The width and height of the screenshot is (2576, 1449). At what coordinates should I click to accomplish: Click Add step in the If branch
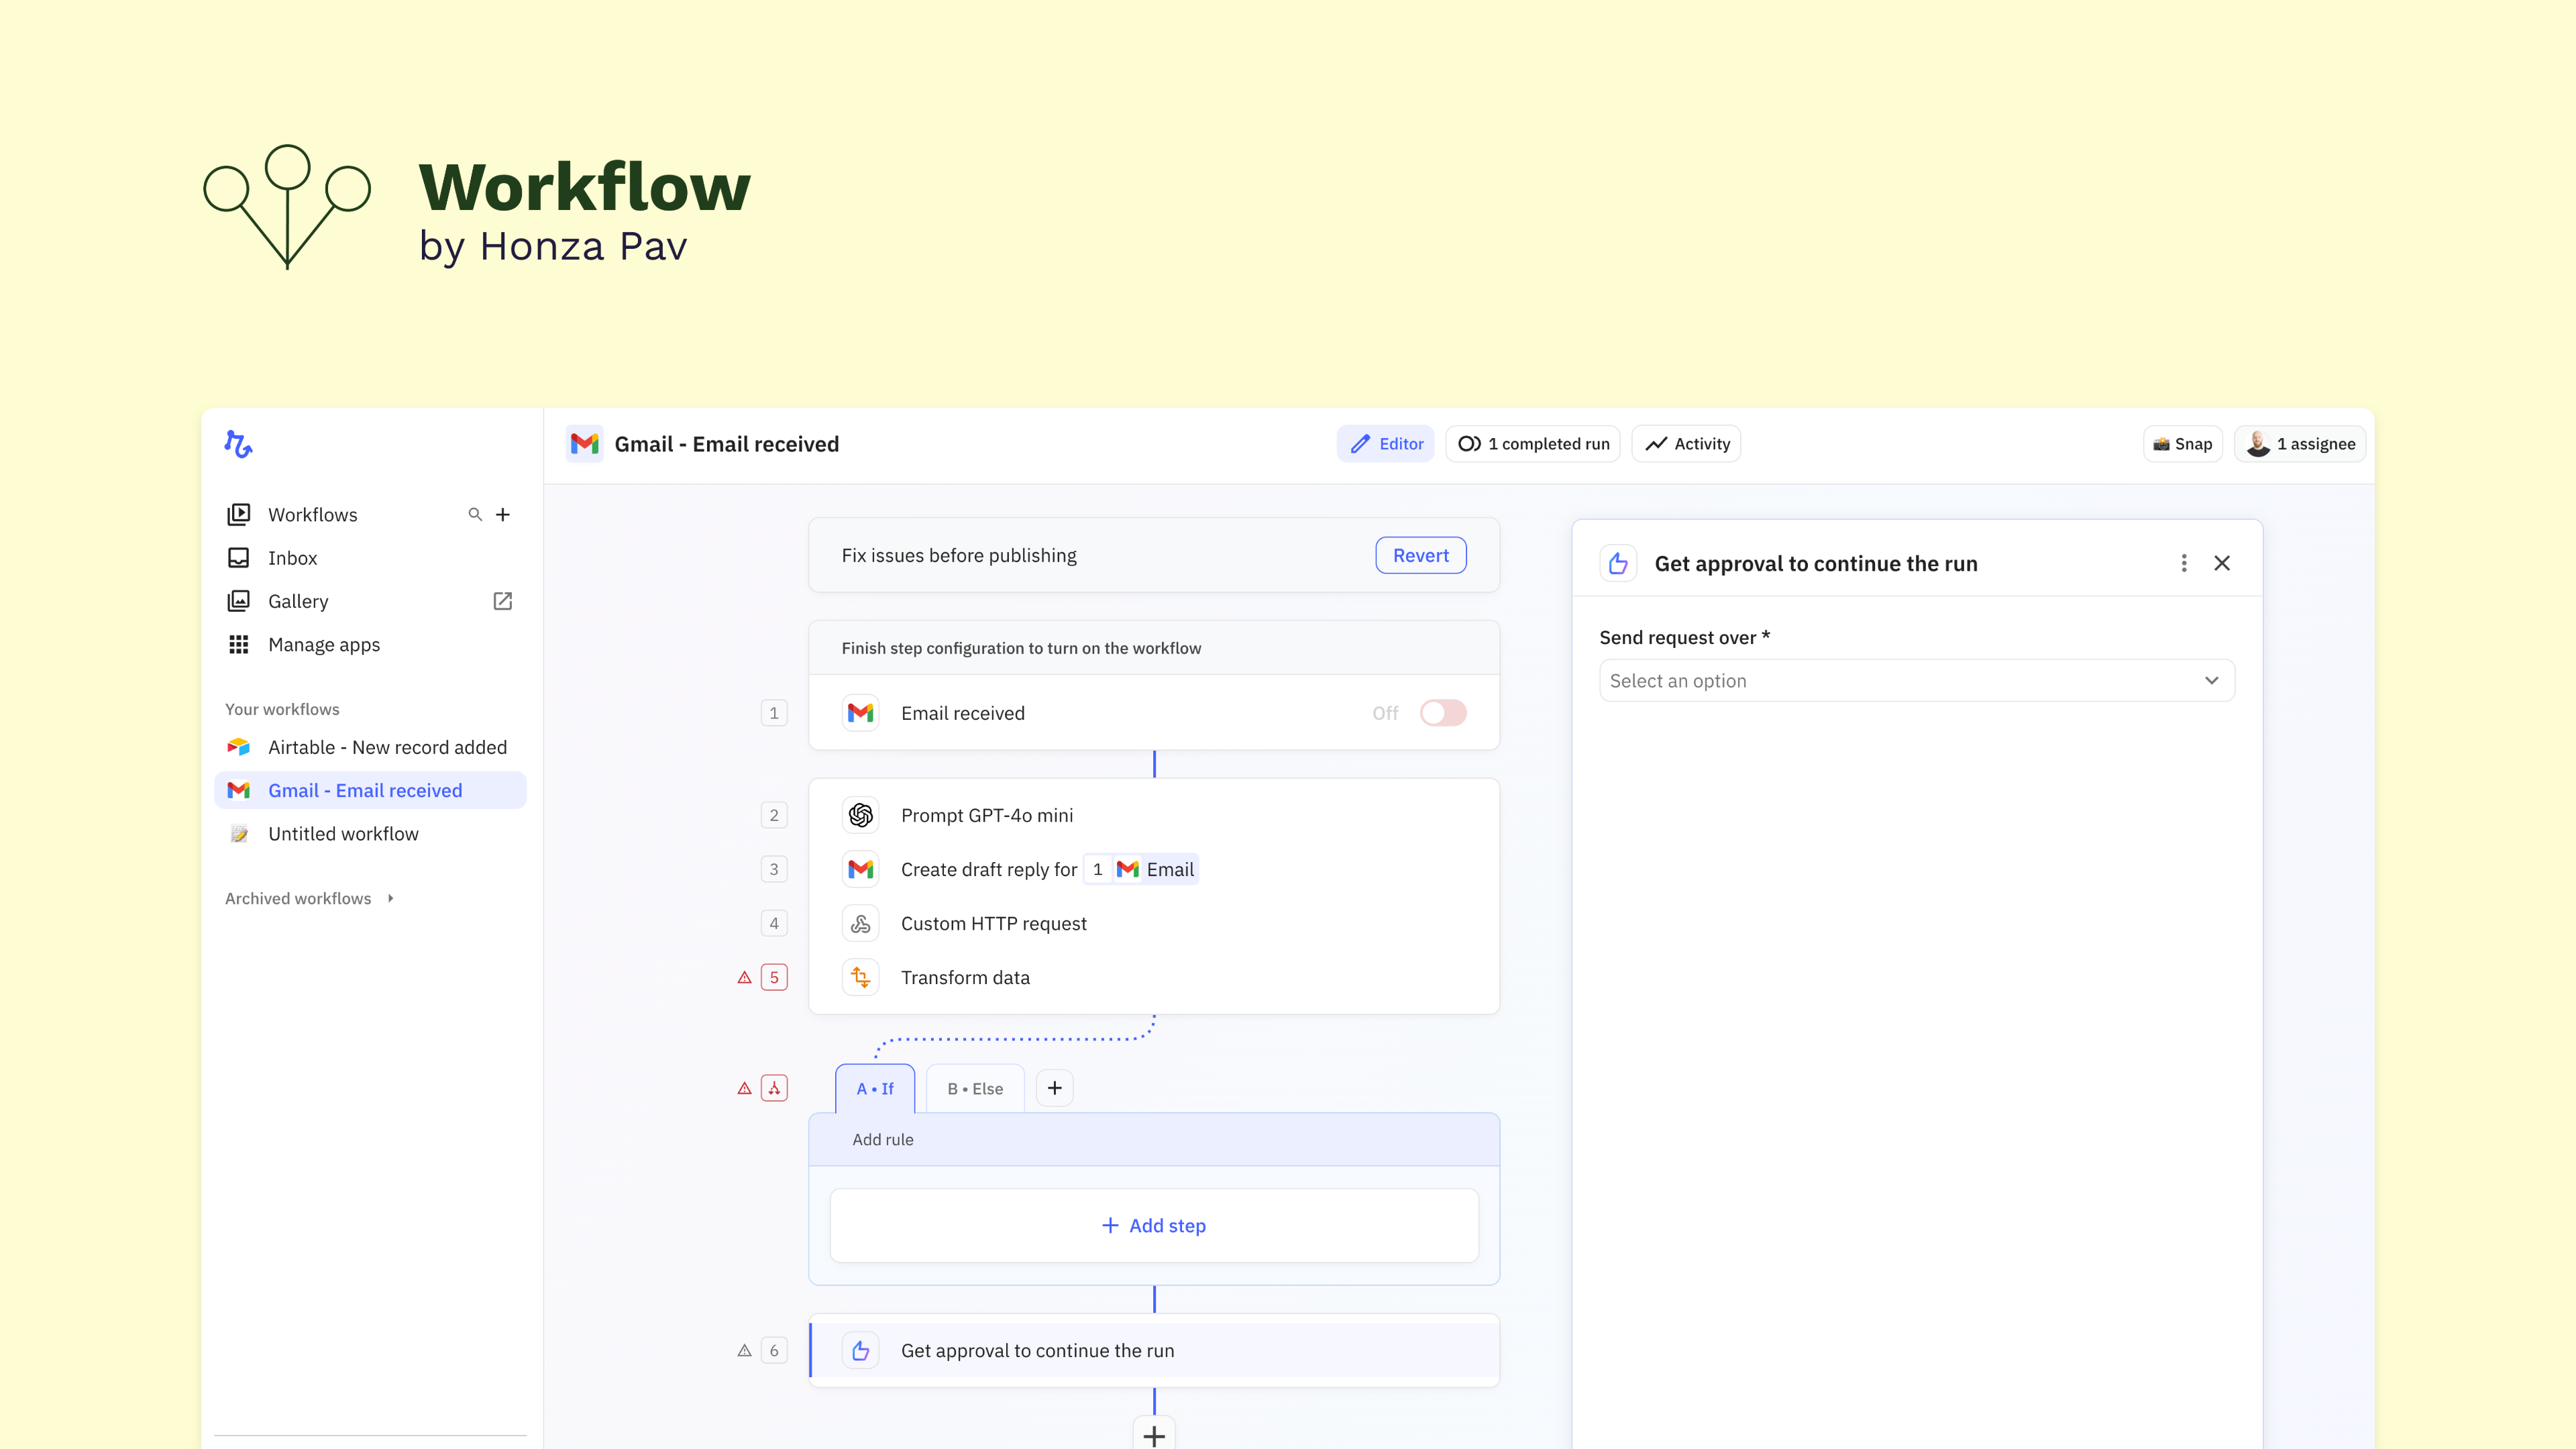coord(1154,1226)
